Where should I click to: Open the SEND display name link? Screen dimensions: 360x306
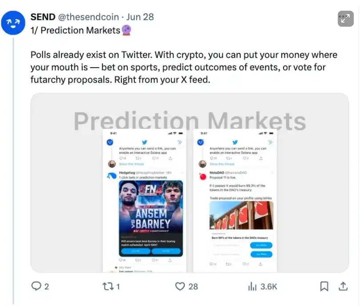pos(43,17)
